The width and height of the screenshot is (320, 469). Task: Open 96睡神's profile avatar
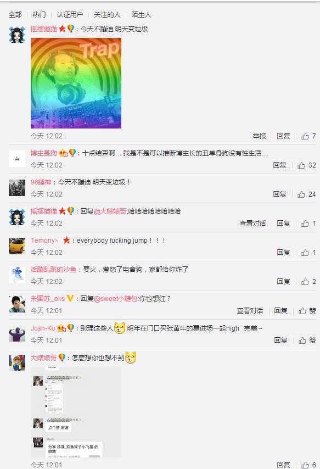coord(17,188)
